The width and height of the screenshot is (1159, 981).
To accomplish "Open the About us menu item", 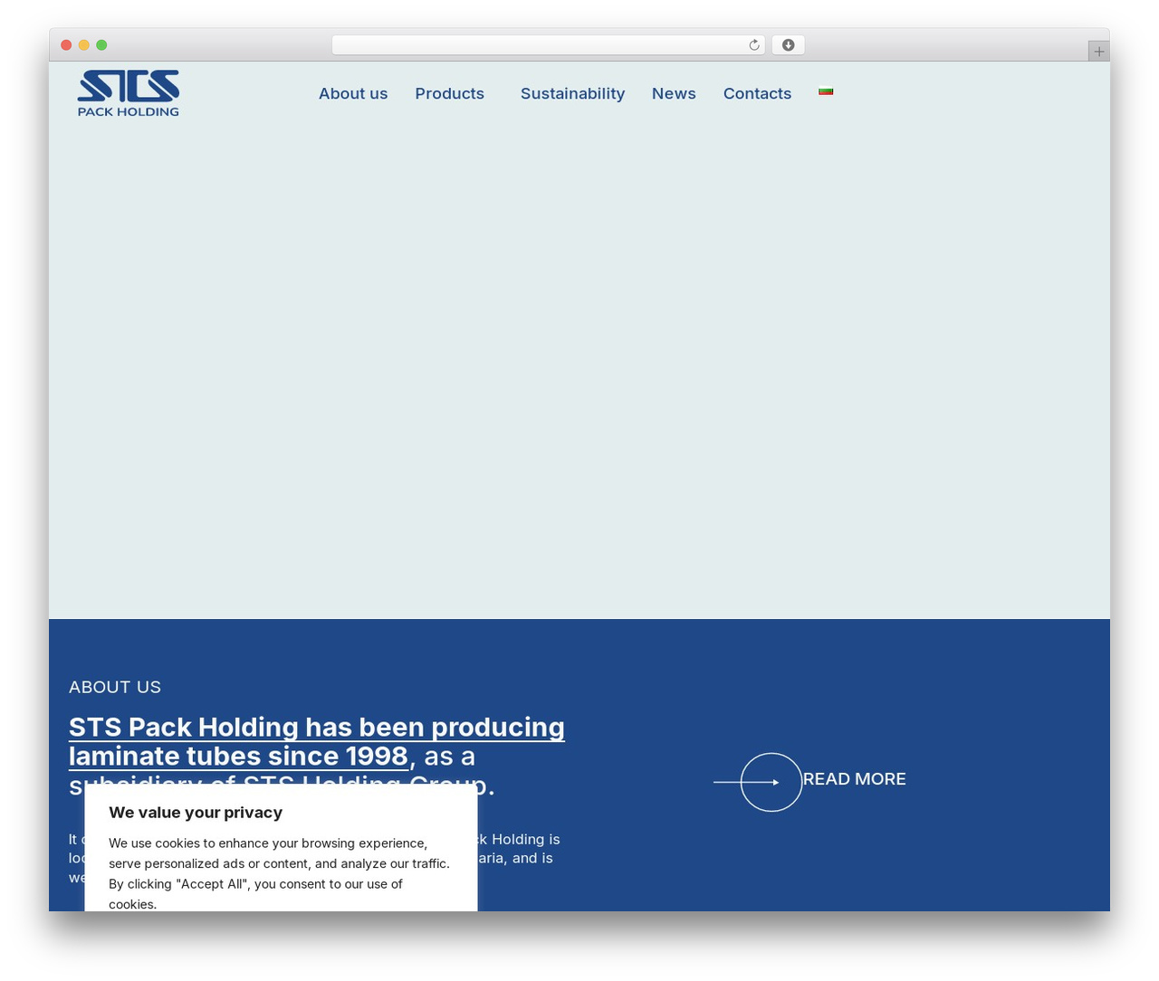I will click(353, 93).
